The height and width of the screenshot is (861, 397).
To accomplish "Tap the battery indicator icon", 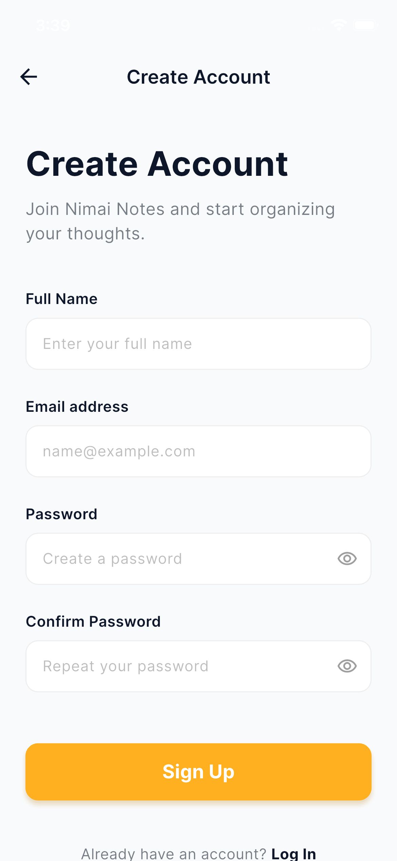I will (365, 25).
